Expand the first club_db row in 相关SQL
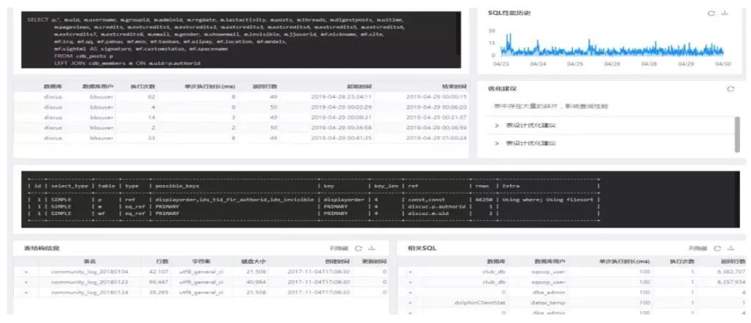 (x=411, y=272)
